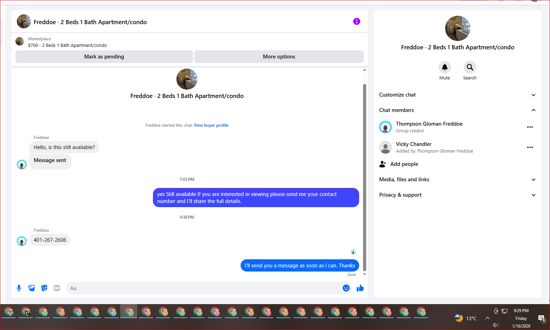Expand the Customize chat section
This screenshot has width=550, height=330.
(x=458, y=95)
